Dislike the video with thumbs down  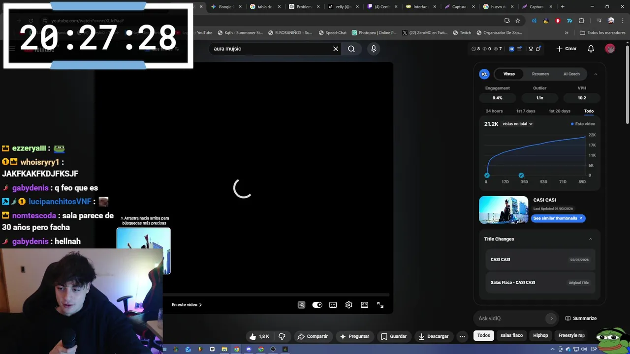[x=282, y=336]
